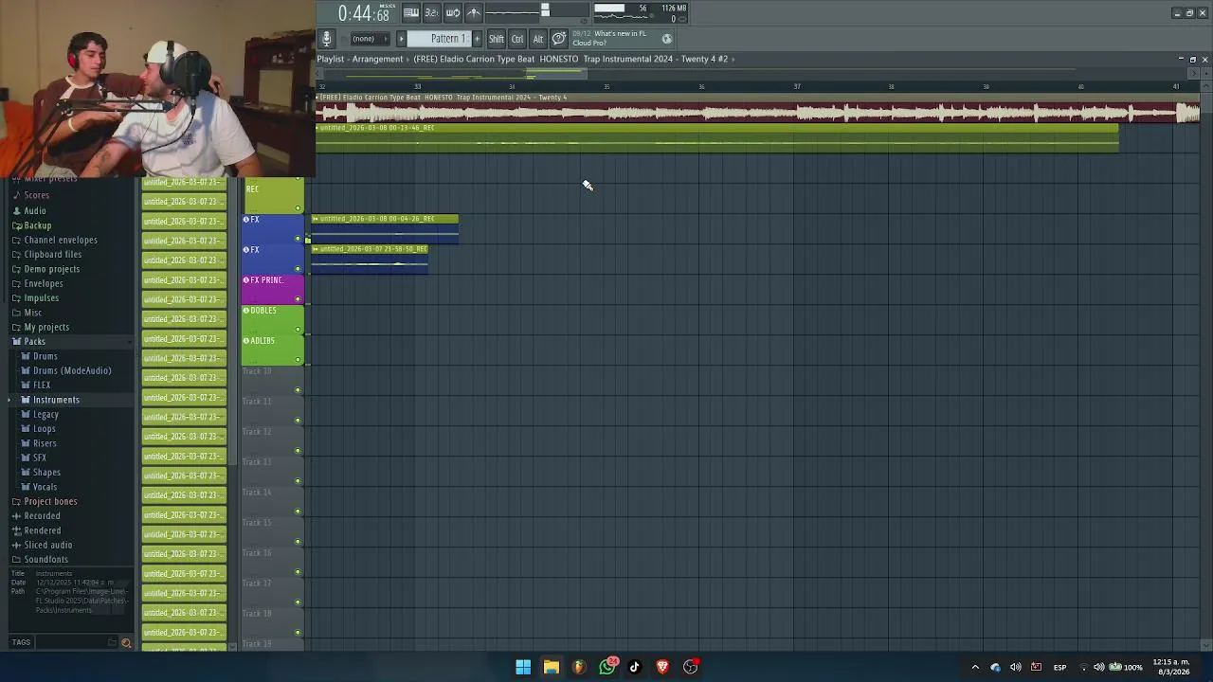This screenshot has width=1213, height=682.
Task: Click the Shift modifier button
Action: pyautogui.click(x=496, y=39)
